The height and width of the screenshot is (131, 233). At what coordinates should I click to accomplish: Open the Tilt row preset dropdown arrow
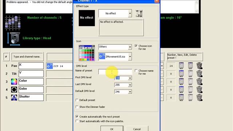(x=162, y=74)
